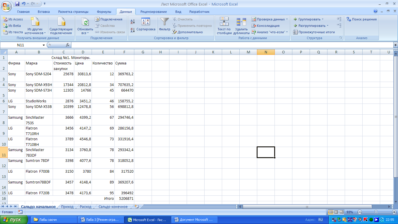
Task: Open Обновить все dropdown
Action: [x=85, y=26]
